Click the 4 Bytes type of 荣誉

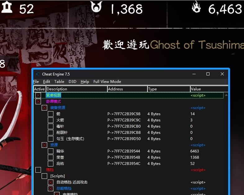(x=154, y=157)
